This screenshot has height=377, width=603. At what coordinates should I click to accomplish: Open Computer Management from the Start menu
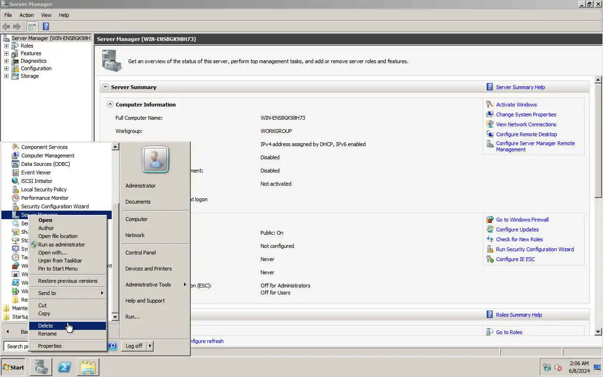click(48, 156)
